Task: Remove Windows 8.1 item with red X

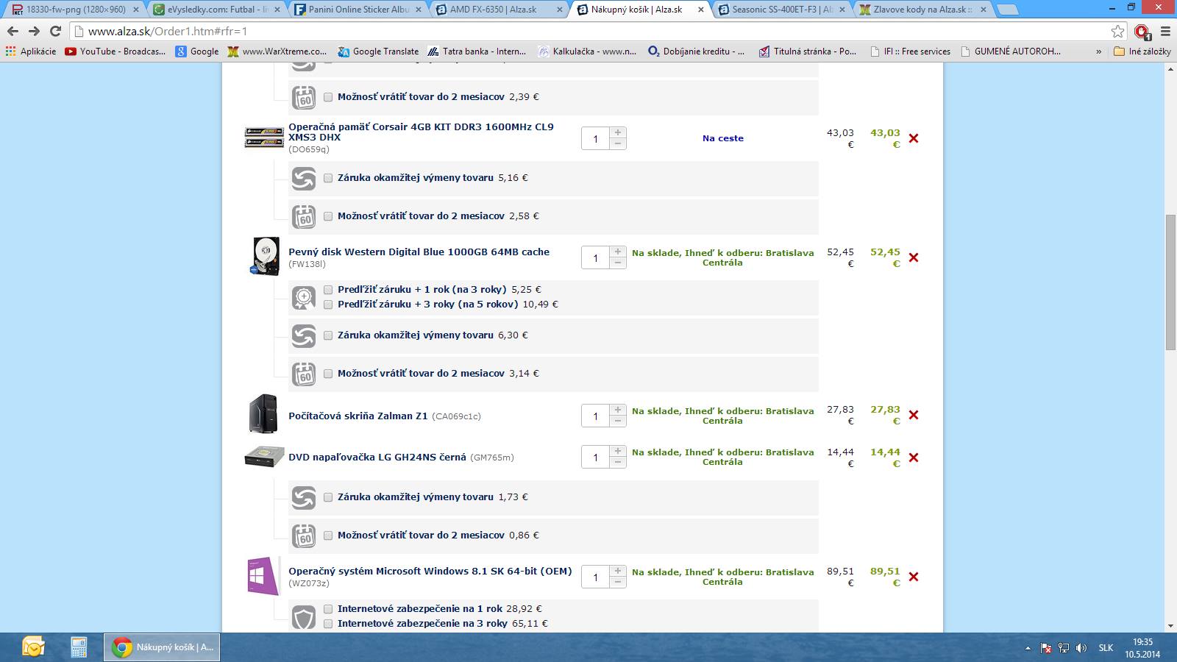Action: click(914, 577)
